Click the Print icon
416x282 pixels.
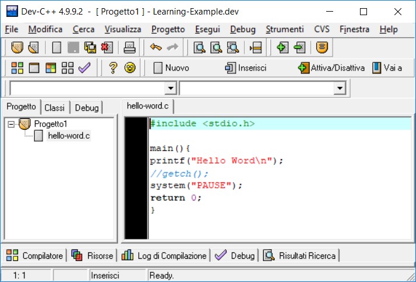[x=130, y=48]
